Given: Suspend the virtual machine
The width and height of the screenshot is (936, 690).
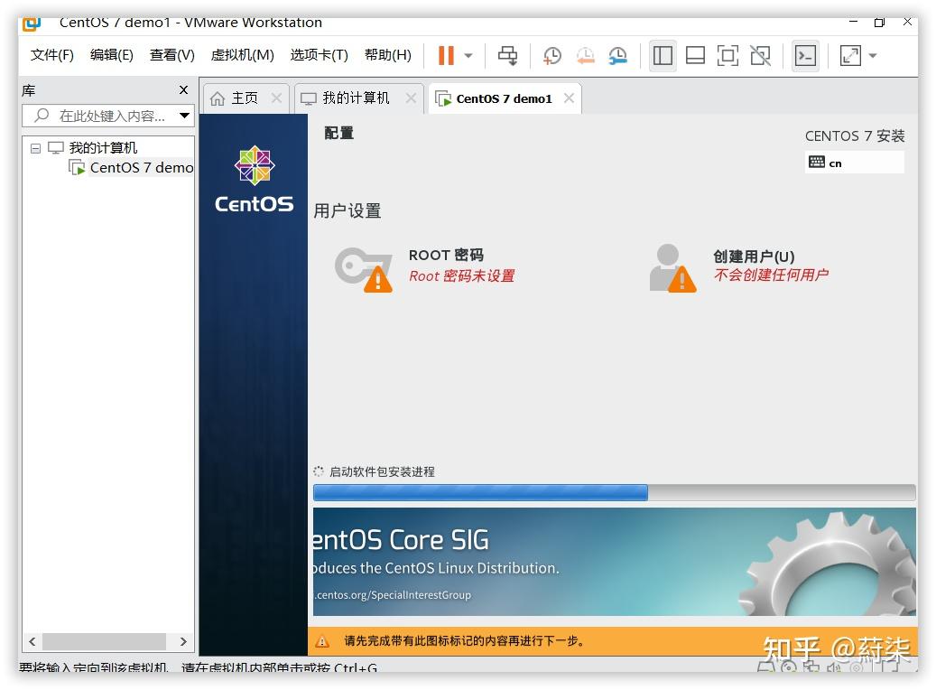Looking at the screenshot, I should pos(448,55).
